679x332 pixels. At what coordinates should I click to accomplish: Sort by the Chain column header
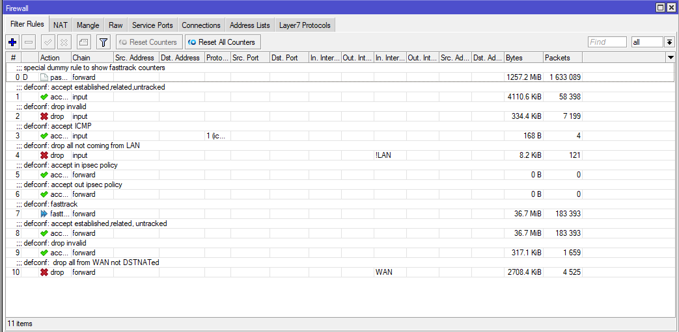tap(92, 57)
